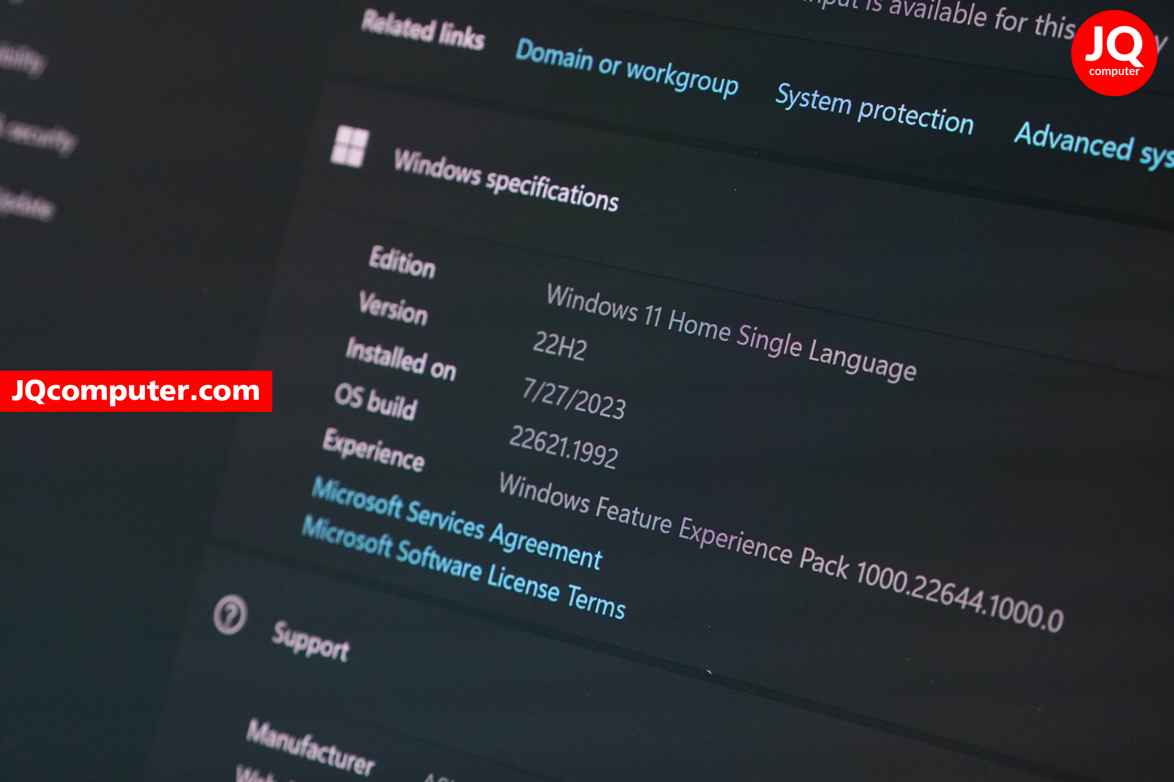Image resolution: width=1174 pixels, height=782 pixels.
Task: Select the version value 22H2
Action: [559, 346]
